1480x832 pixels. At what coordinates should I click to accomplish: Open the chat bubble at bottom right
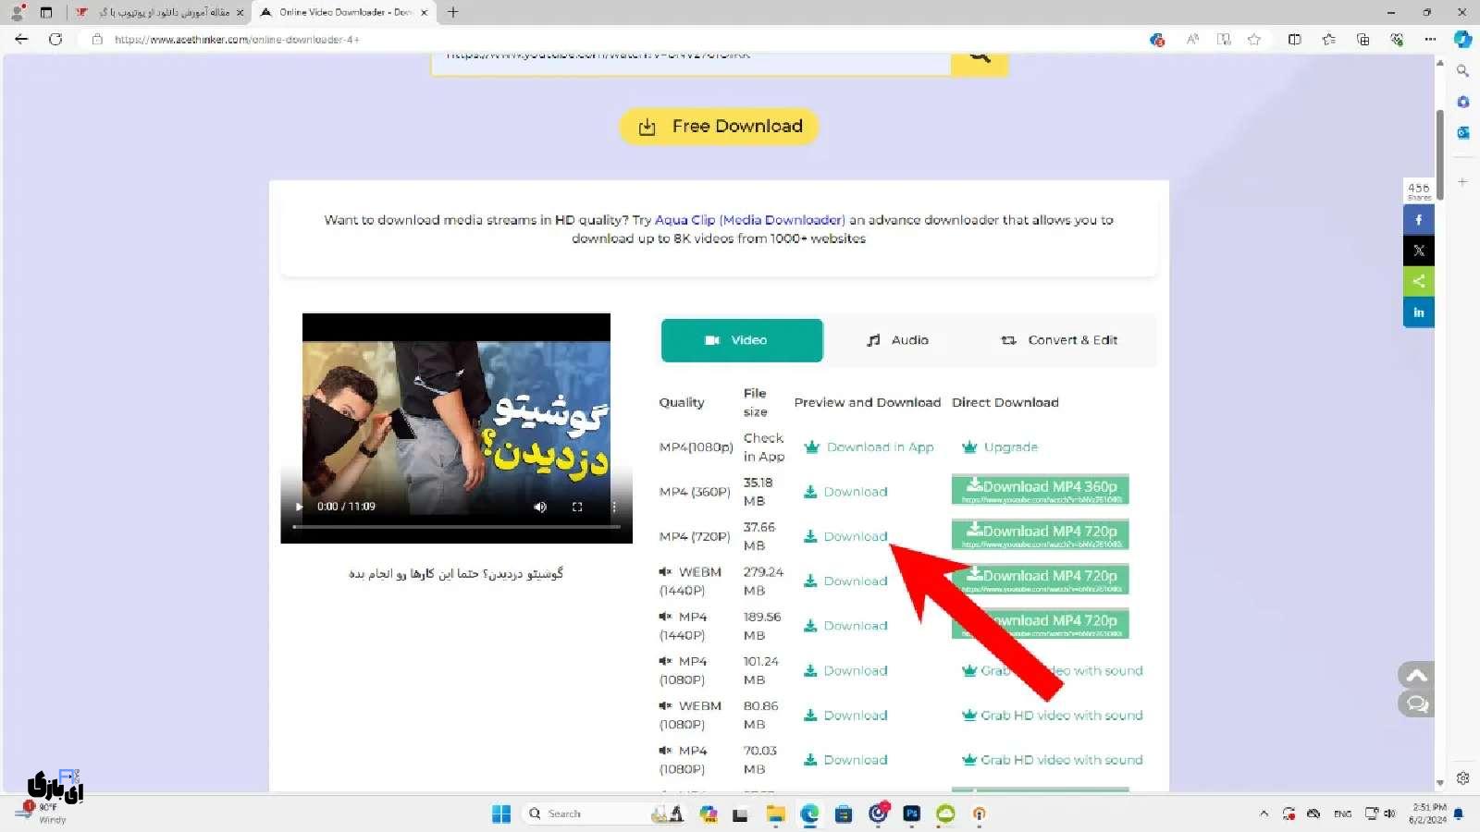(1416, 704)
